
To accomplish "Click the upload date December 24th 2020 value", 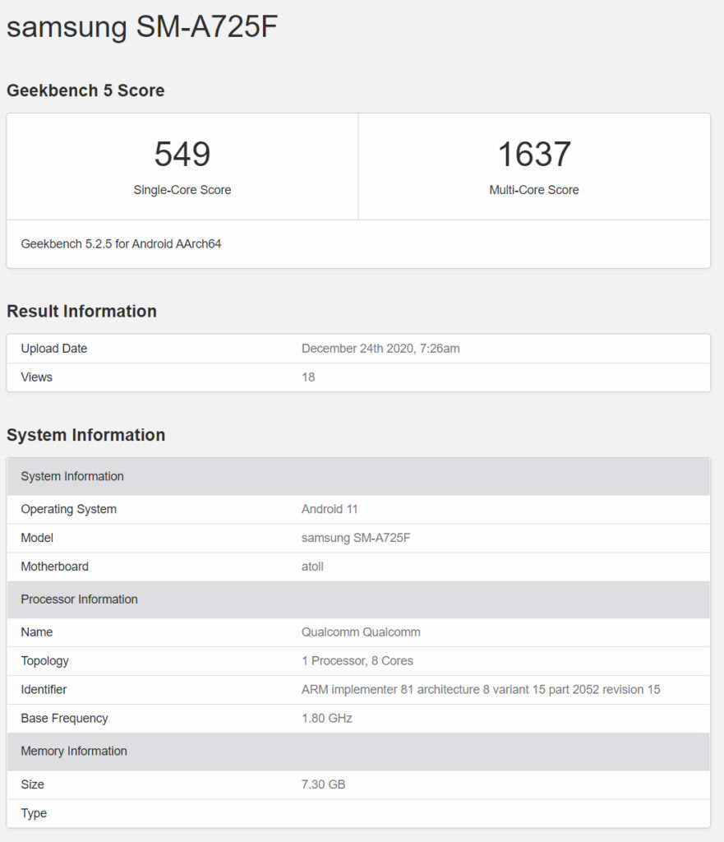I will pyautogui.click(x=380, y=349).
